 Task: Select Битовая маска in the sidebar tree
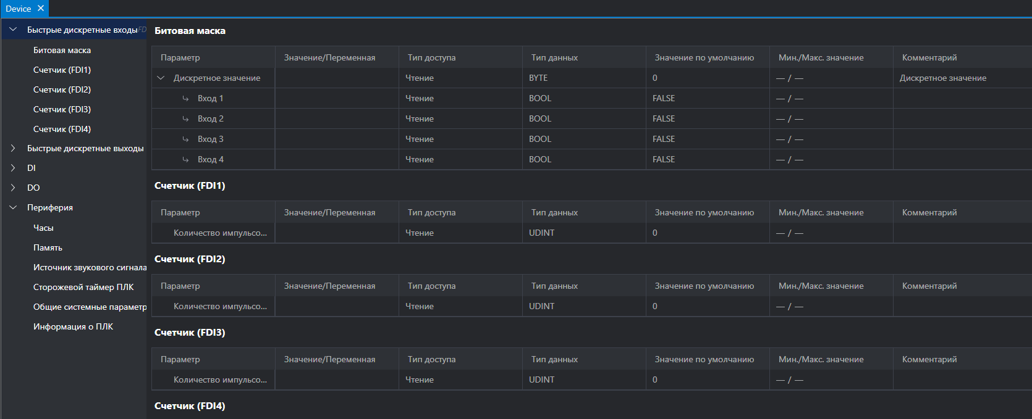tap(62, 50)
